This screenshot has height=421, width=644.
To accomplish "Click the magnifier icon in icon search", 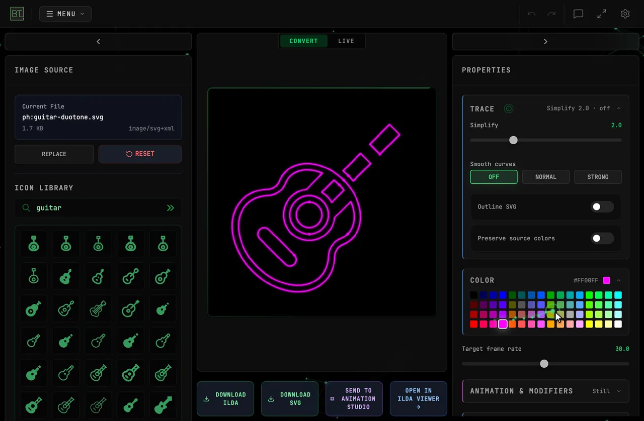I will click(26, 207).
